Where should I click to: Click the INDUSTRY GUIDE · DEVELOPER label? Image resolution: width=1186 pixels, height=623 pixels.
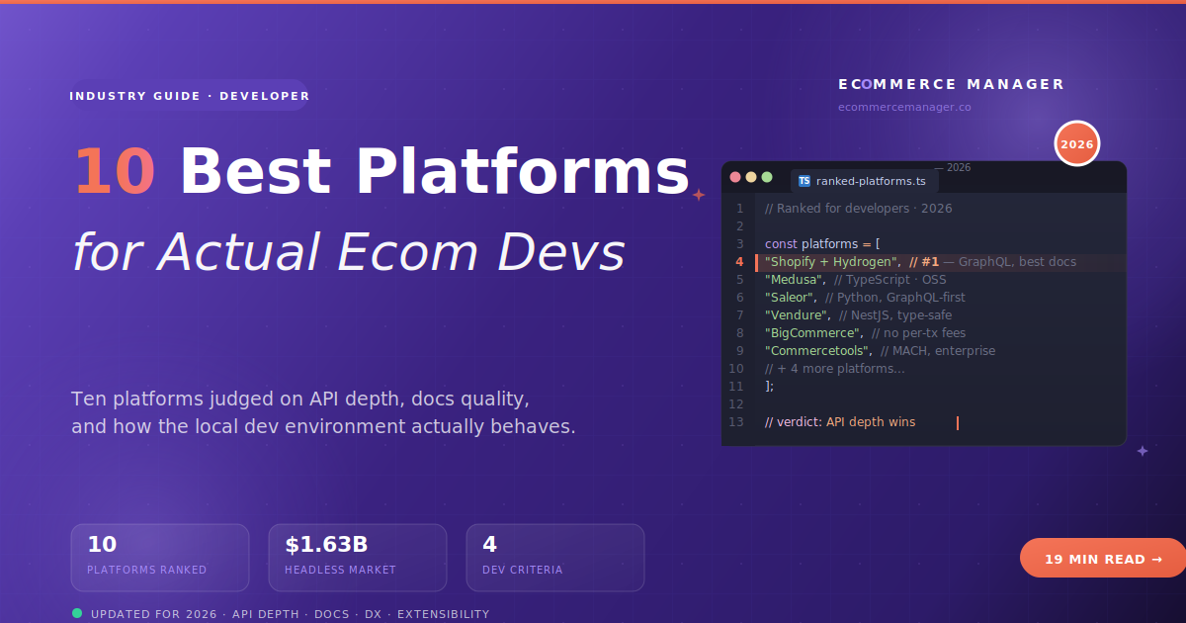(x=190, y=96)
